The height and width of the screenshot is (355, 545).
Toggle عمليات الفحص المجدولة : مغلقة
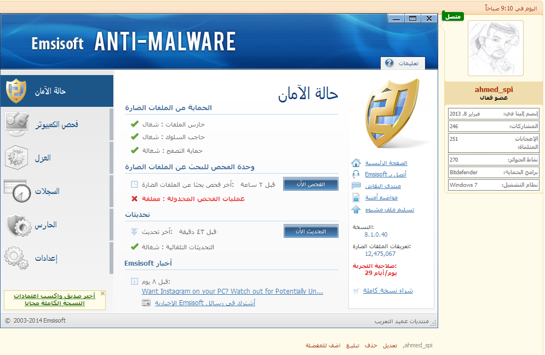click(193, 199)
